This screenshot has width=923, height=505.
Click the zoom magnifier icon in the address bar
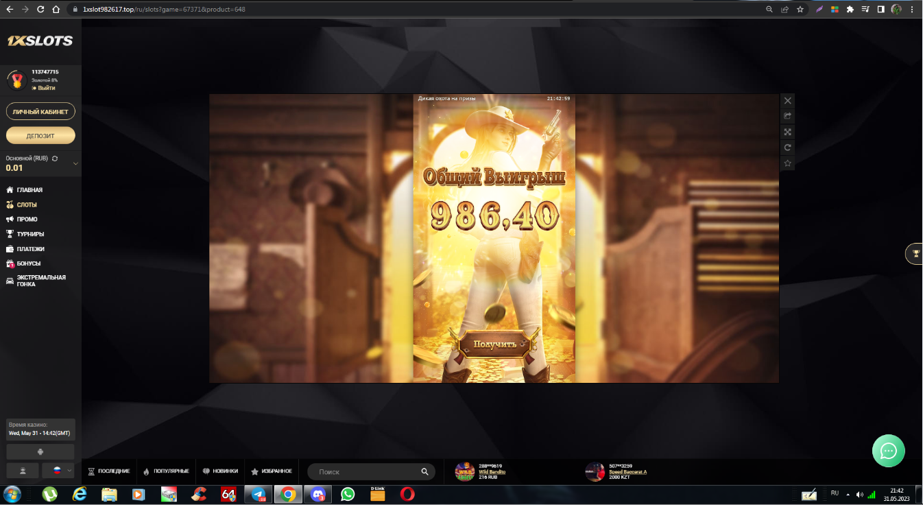(x=769, y=10)
